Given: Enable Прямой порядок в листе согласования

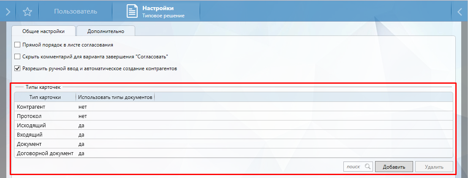Looking at the screenshot, I should pyautogui.click(x=17, y=44).
